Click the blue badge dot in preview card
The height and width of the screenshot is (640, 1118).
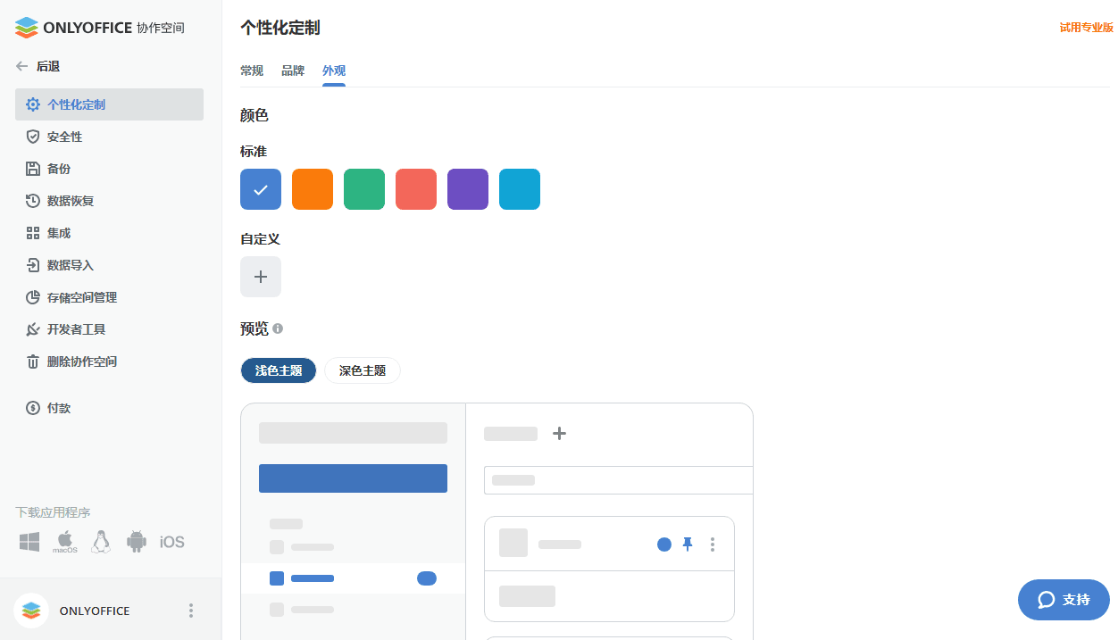pyautogui.click(x=664, y=544)
